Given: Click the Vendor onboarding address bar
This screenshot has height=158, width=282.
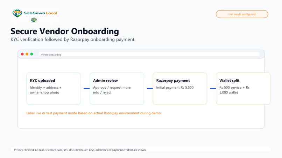Looking at the screenshot, I should [149, 54].
